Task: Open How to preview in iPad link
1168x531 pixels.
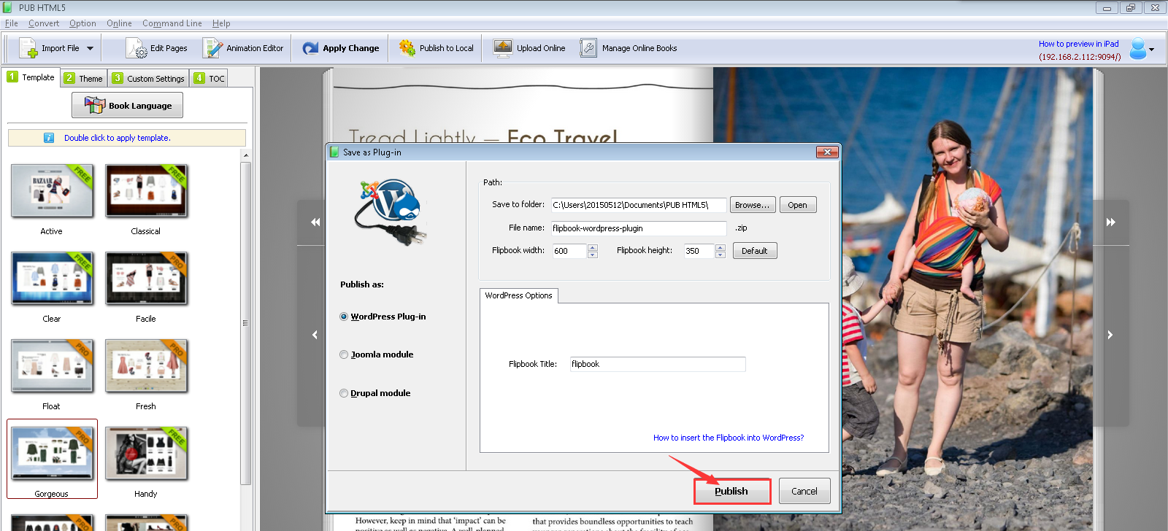Action: (x=1078, y=44)
